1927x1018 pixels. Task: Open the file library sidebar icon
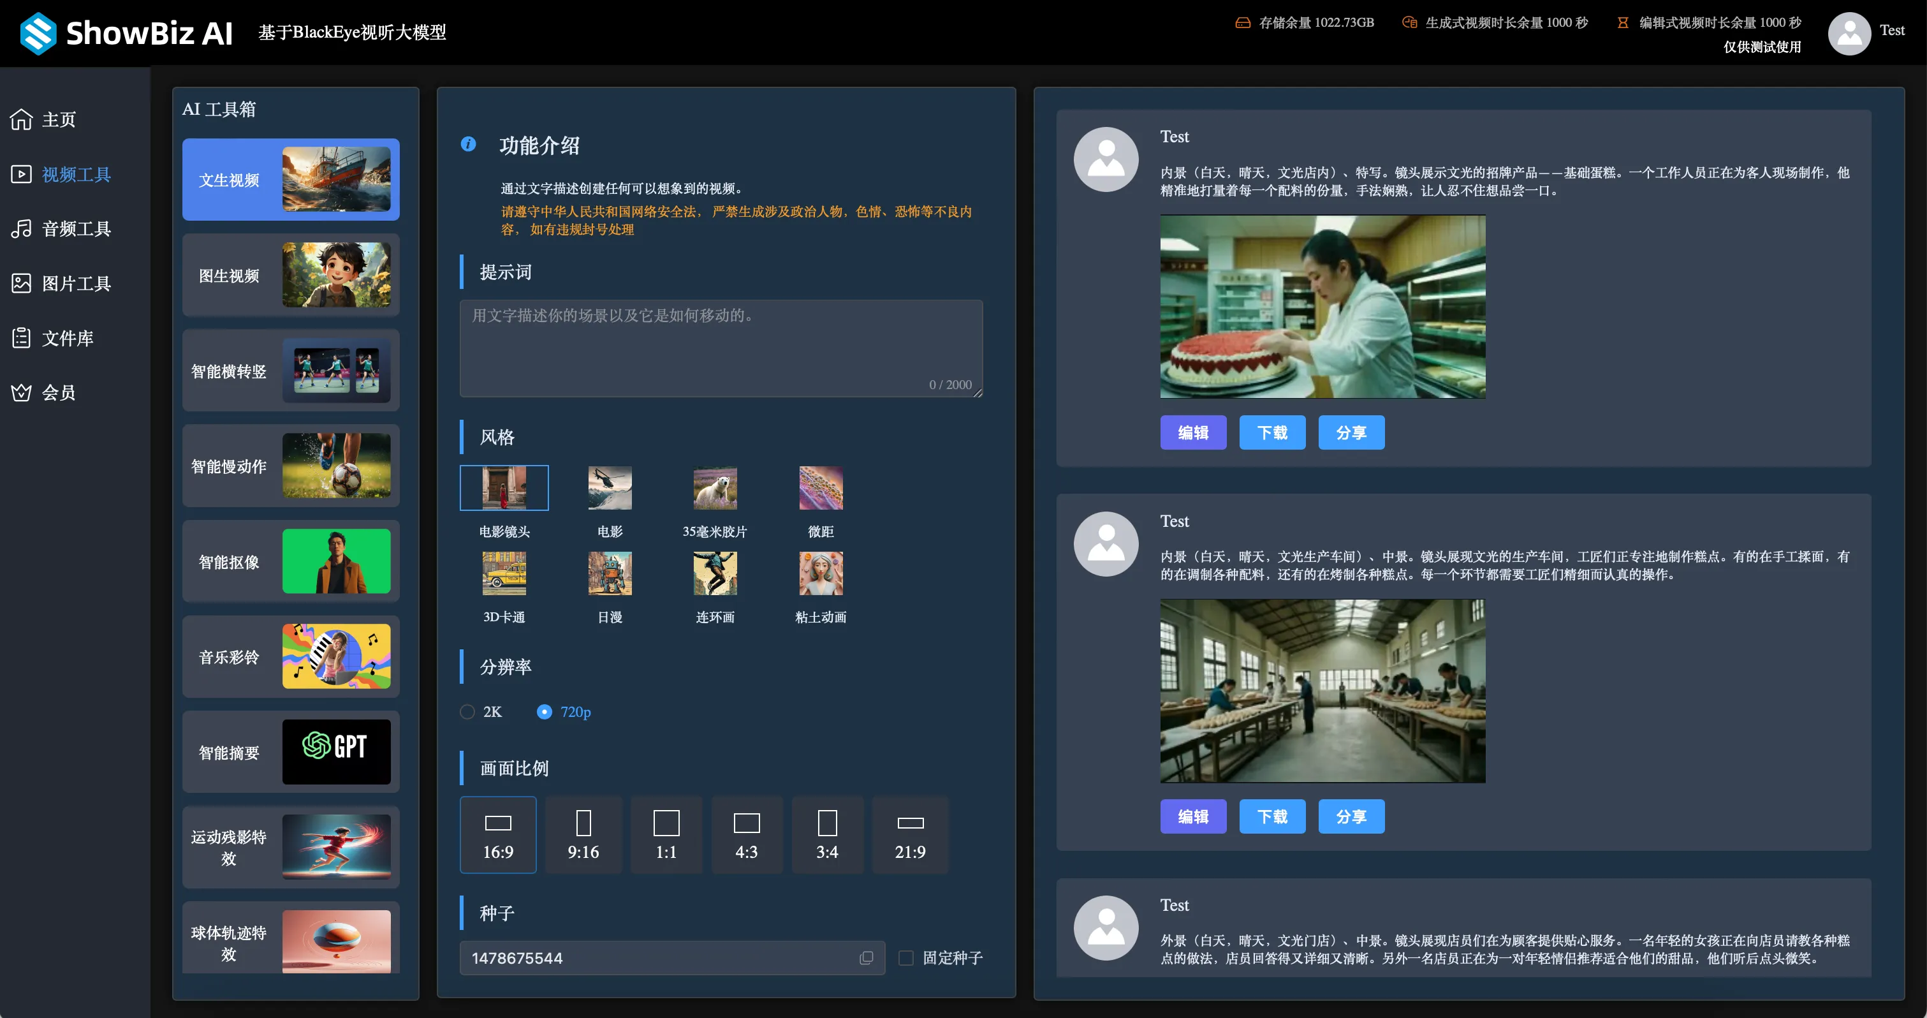21,338
